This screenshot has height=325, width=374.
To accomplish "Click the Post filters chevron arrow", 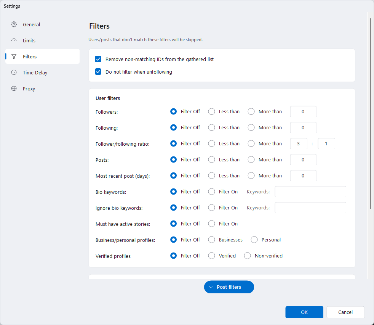I will 211,287.
